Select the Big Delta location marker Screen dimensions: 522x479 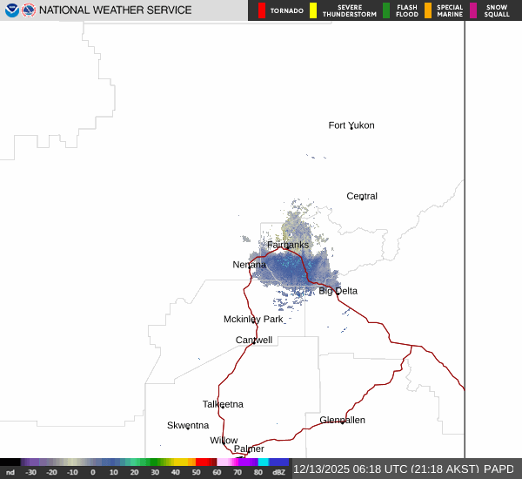click(338, 293)
